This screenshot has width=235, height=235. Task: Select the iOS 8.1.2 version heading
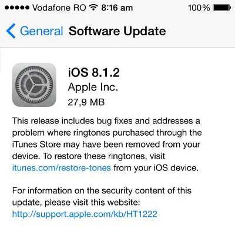[x=94, y=72]
